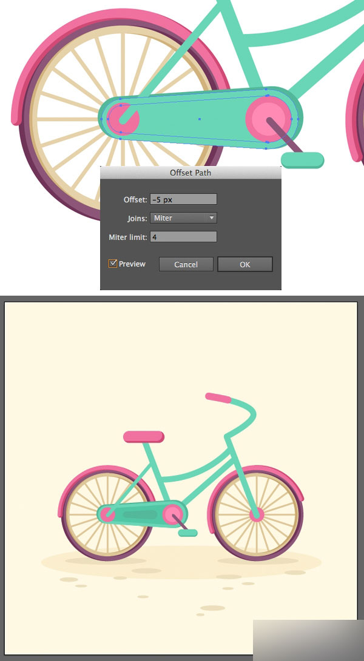
Task: Click the Cancel button in Offset Path dialog
Action: click(186, 264)
